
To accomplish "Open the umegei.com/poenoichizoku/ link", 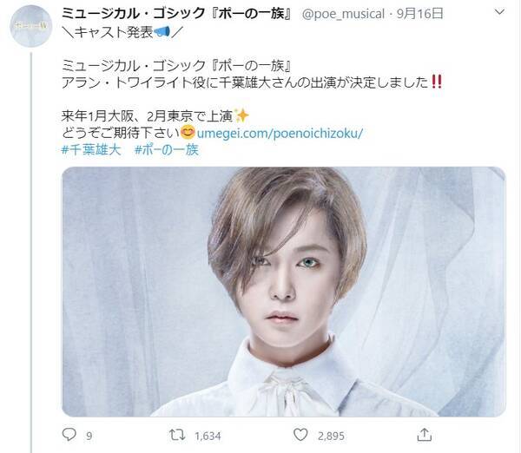I will click(x=280, y=134).
